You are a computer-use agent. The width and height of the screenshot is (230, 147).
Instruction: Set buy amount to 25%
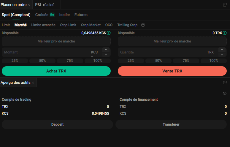tap(15, 61)
